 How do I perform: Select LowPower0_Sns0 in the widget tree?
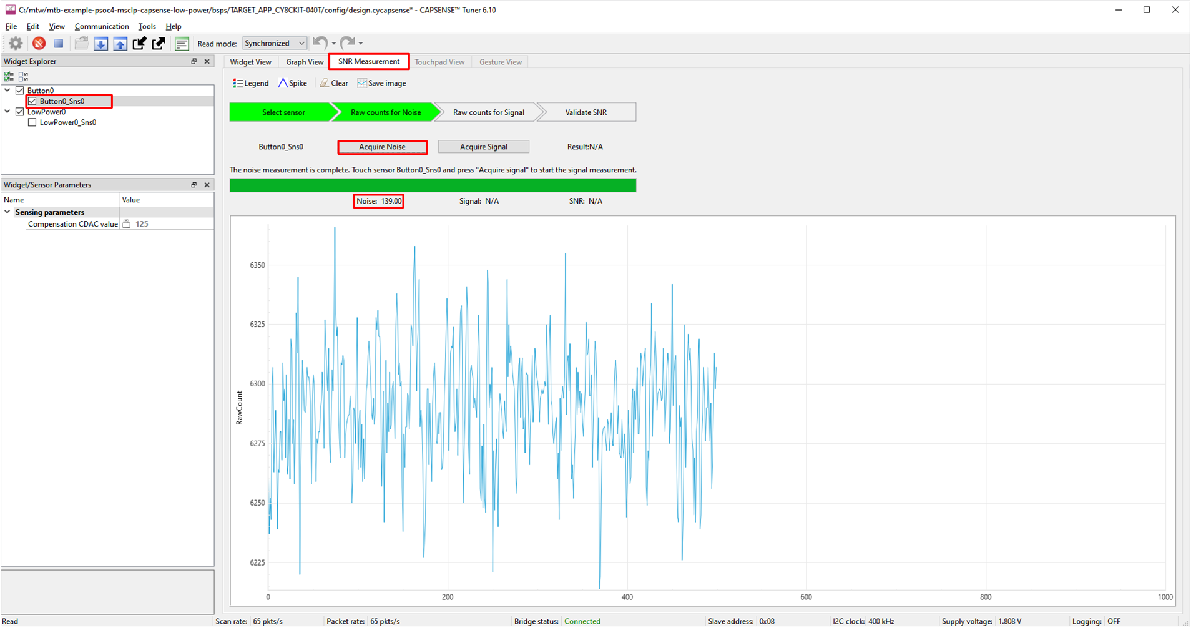(68, 122)
